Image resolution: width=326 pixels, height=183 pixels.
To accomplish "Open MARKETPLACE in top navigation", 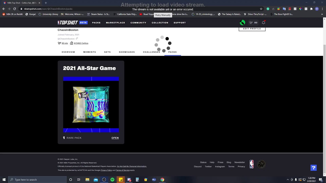I will tap(115, 23).
